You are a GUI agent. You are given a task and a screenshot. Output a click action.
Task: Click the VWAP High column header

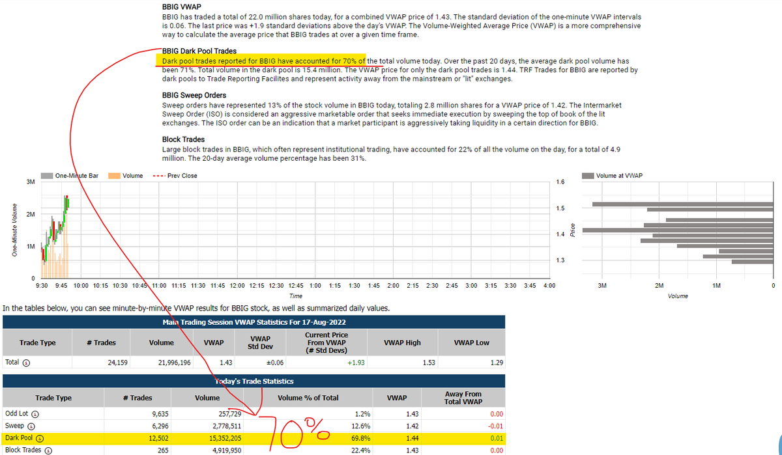pyautogui.click(x=403, y=343)
